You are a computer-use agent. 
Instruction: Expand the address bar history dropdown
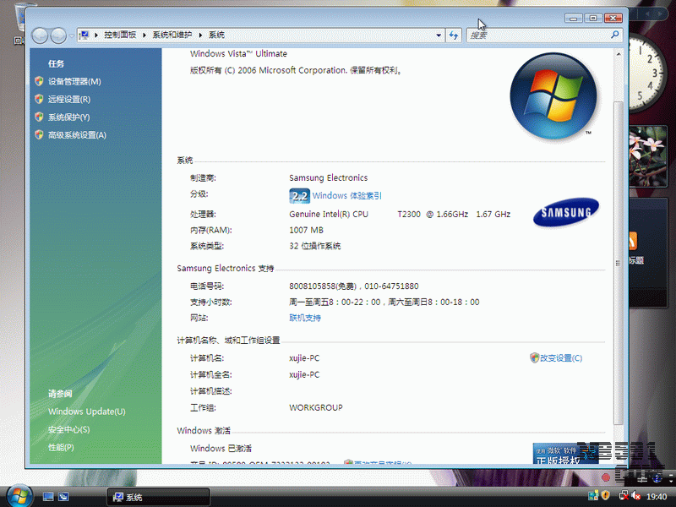click(x=439, y=35)
